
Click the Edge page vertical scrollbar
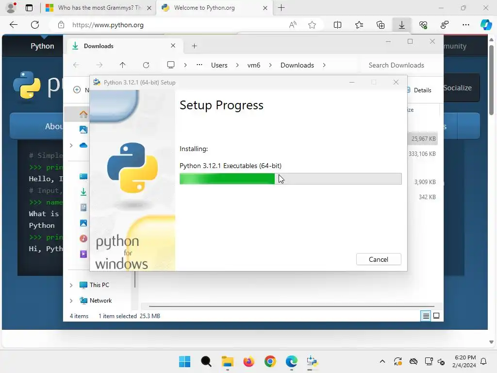[491, 80]
